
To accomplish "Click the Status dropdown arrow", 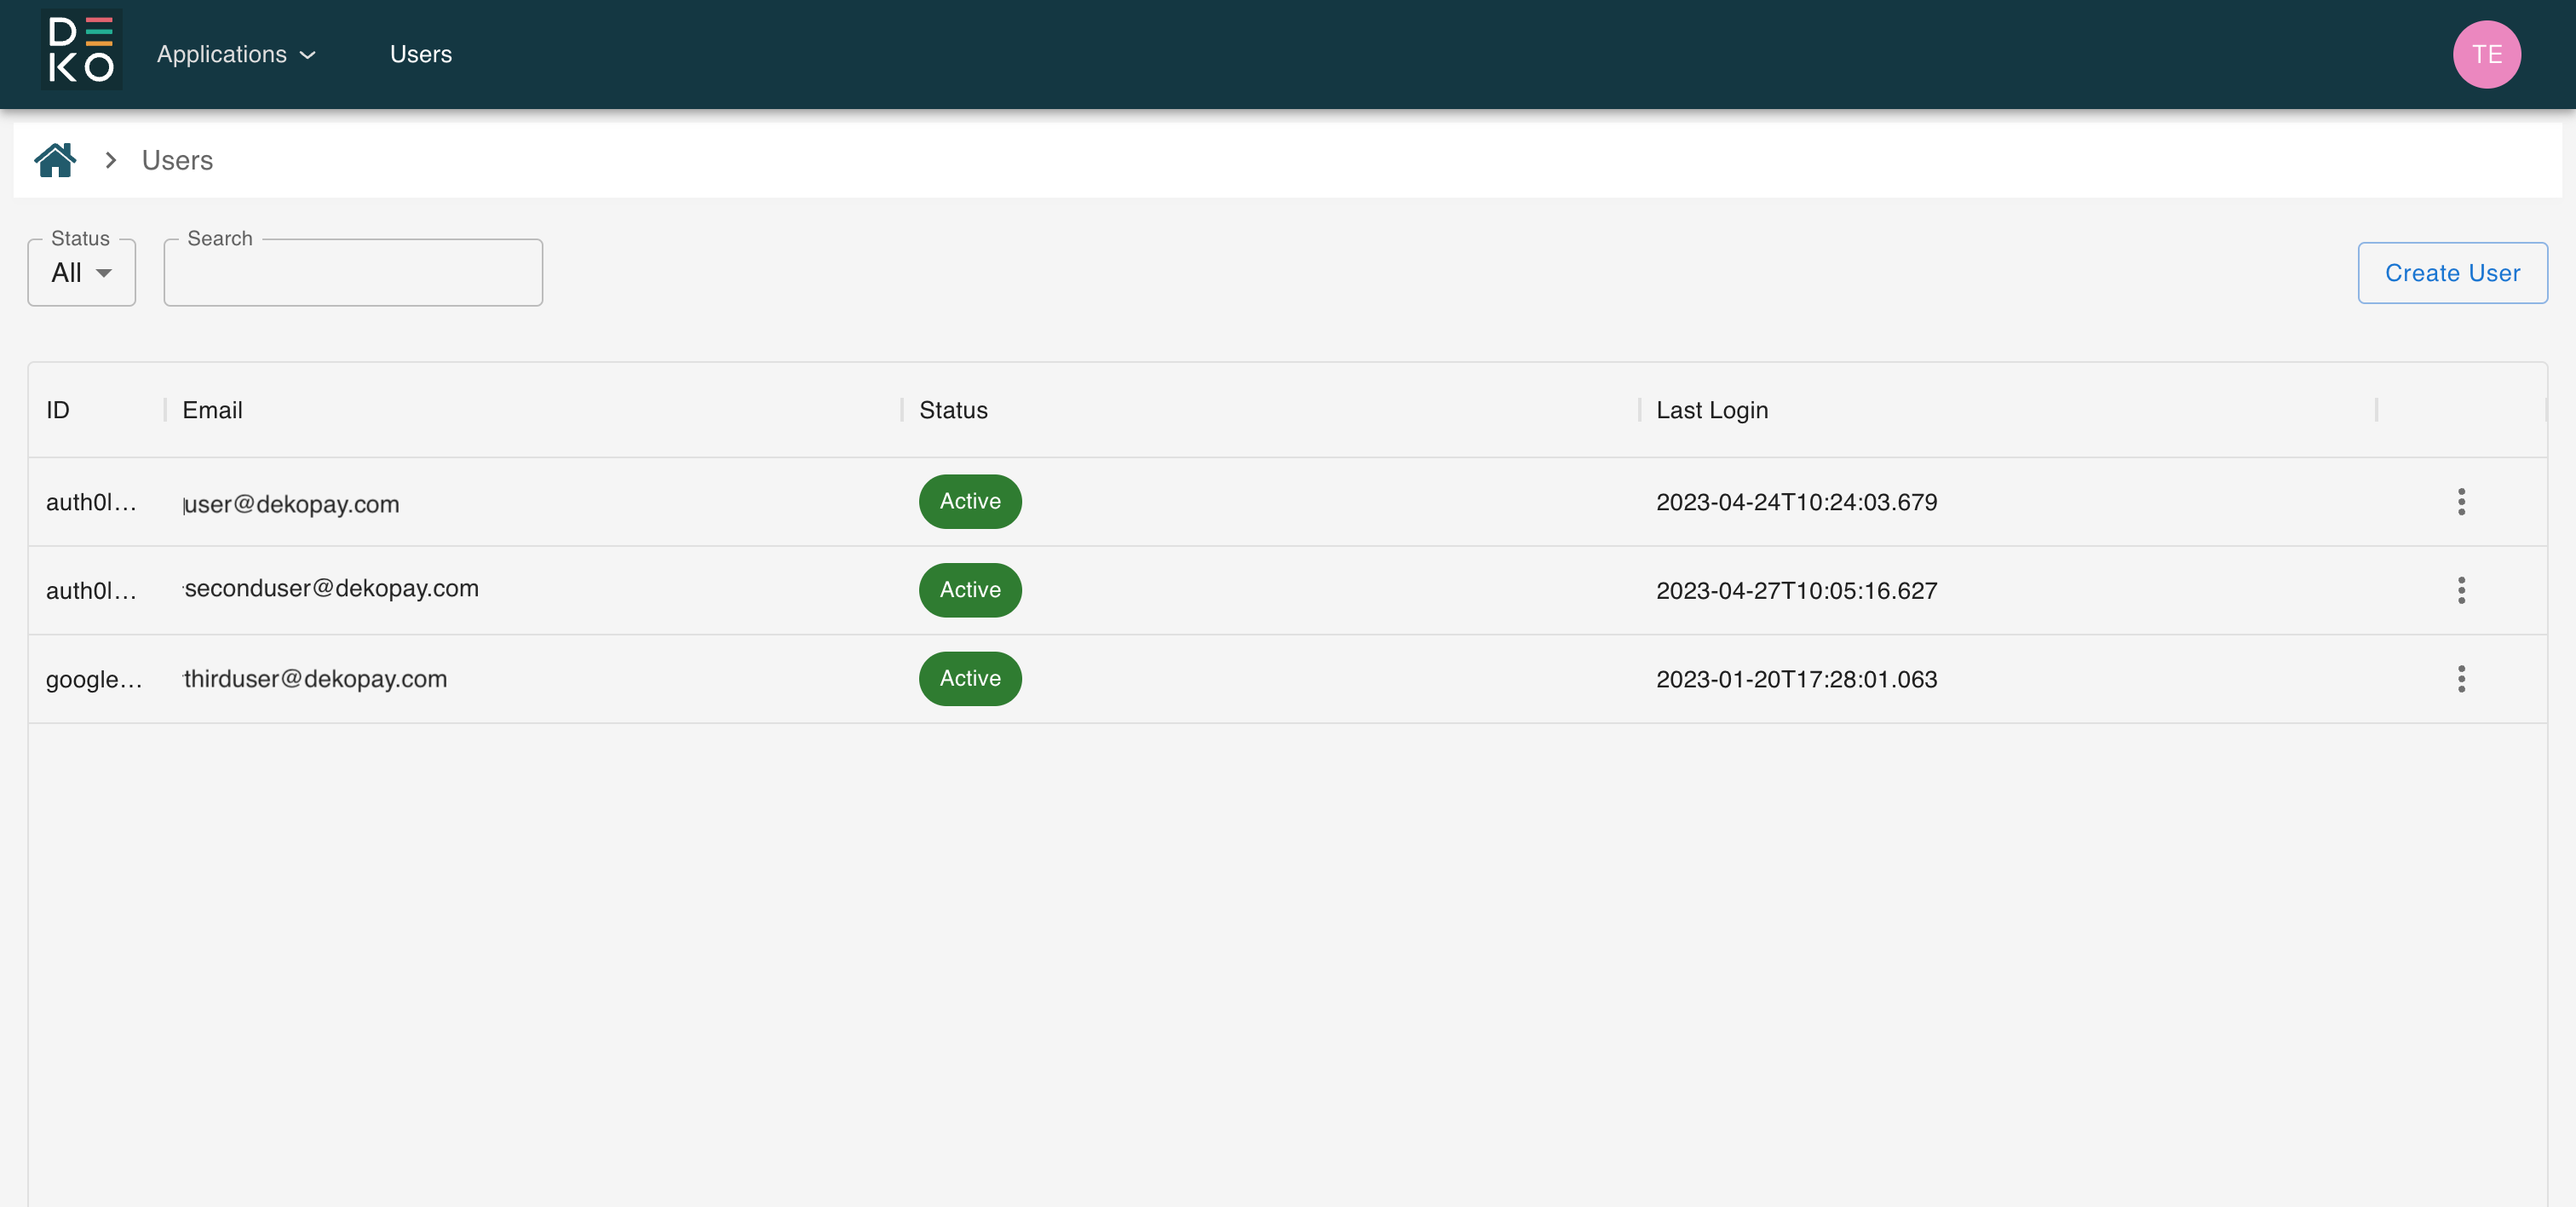I will tap(104, 273).
